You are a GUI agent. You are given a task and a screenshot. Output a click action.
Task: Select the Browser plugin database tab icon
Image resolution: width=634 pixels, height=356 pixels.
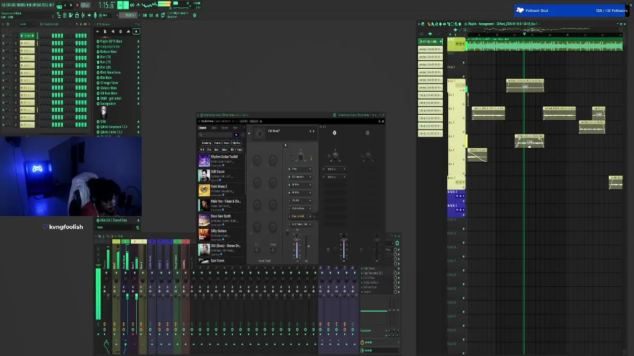click(x=120, y=31)
